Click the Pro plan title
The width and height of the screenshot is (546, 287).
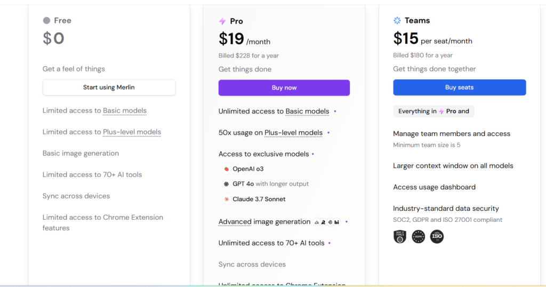pos(236,21)
